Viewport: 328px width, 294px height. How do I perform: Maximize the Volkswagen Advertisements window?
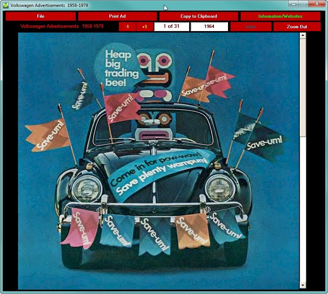pos(303,4)
